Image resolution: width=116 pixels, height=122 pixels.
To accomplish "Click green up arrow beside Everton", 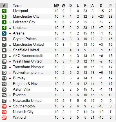I will click(10, 96).
